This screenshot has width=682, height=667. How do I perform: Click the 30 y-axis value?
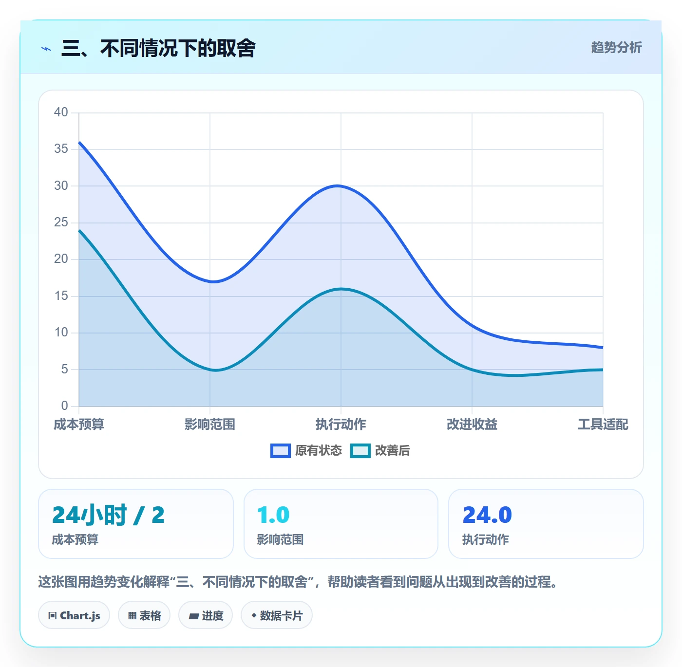[x=61, y=186]
